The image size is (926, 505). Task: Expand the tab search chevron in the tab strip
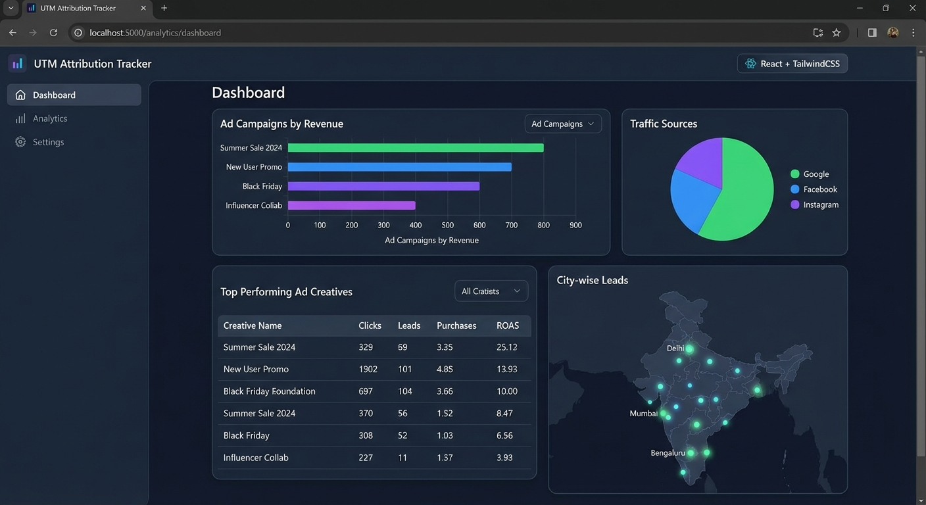11,8
